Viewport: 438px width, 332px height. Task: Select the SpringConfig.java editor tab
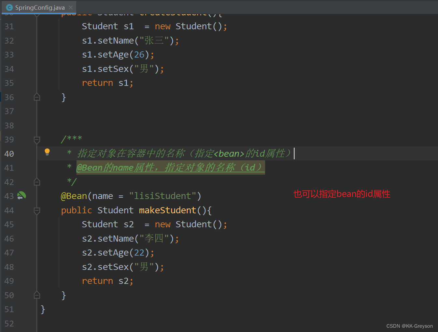point(39,7)
